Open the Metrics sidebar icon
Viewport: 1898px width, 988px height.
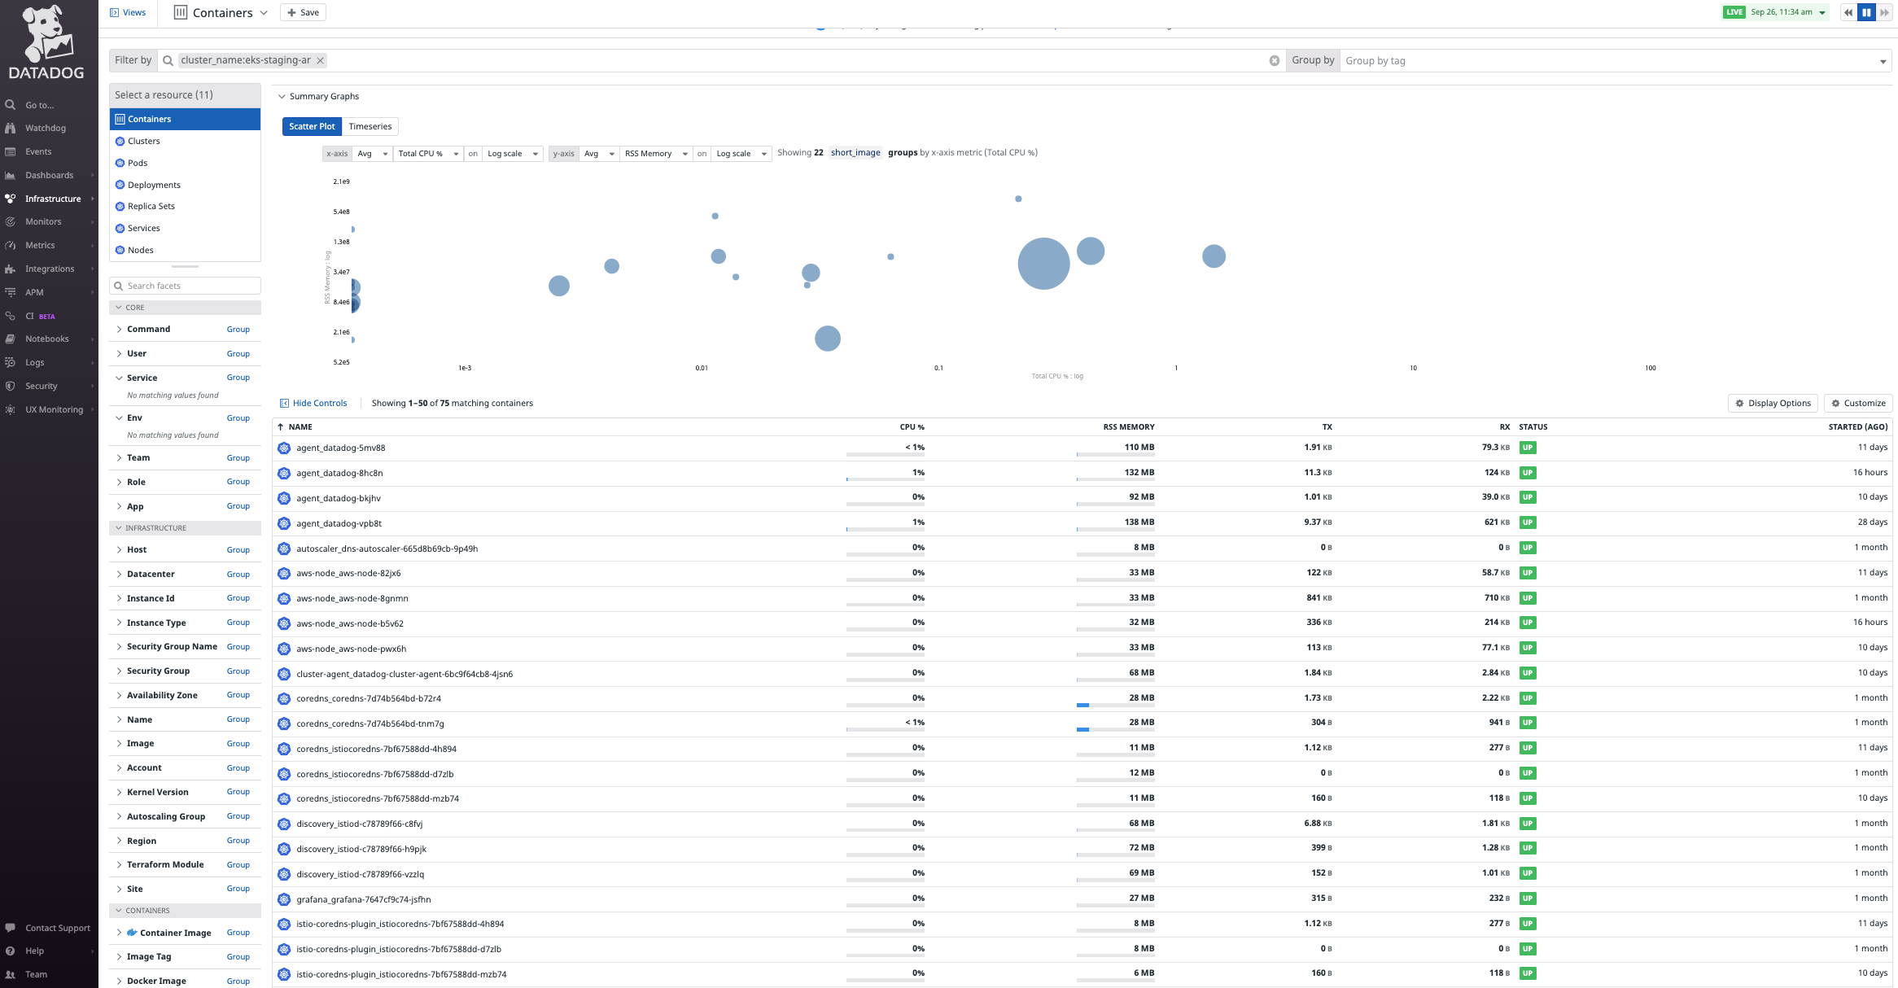10,245
